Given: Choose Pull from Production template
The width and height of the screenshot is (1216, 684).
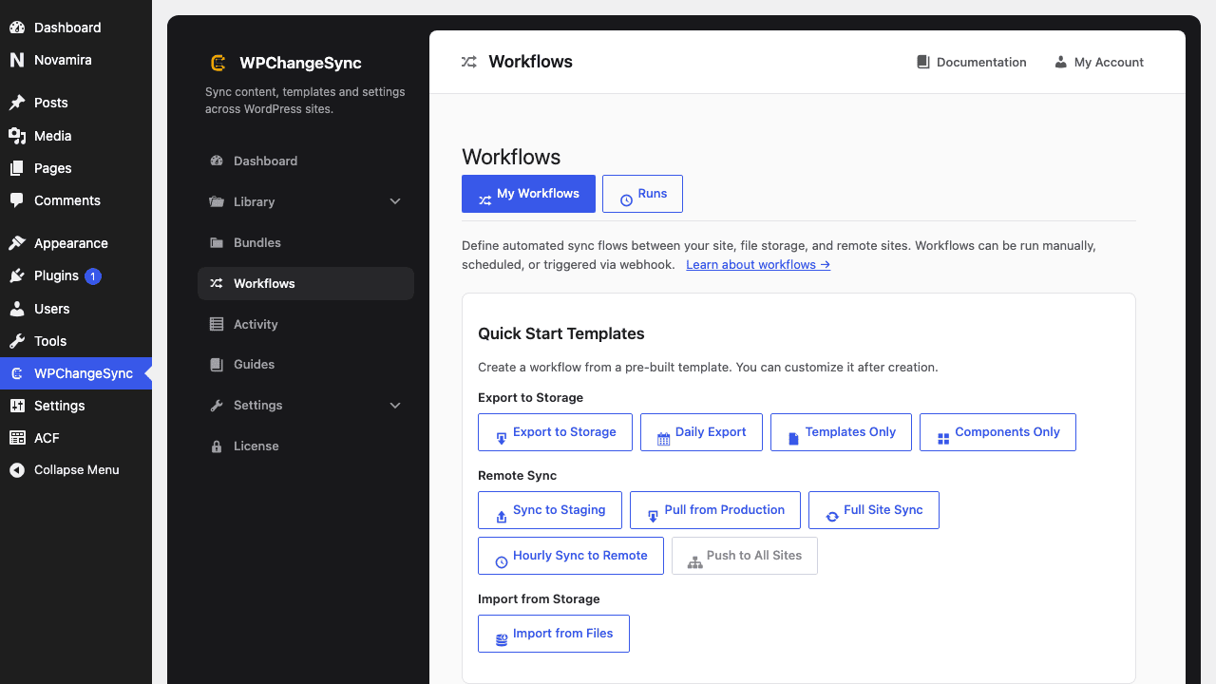Looking at the screenshot, I should pyautogui.click(x=715, y=510).
